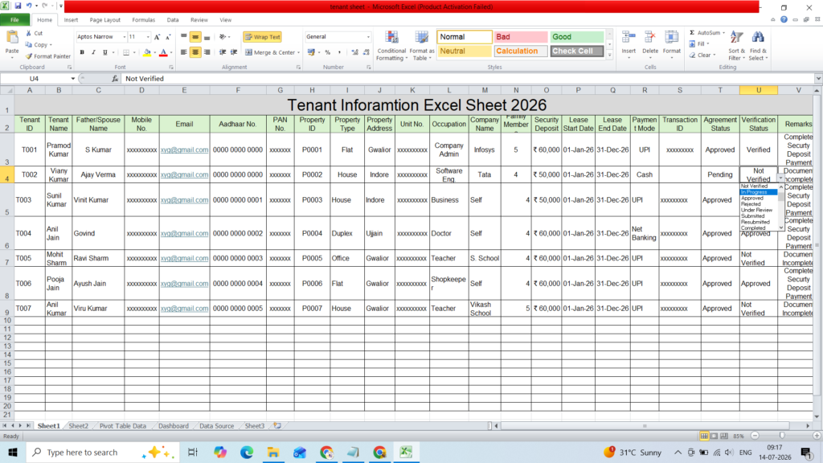This screenshot has width=823, height=463.
Task: Expand Merge & Center options arrow
Action: [x=299, y=52]
